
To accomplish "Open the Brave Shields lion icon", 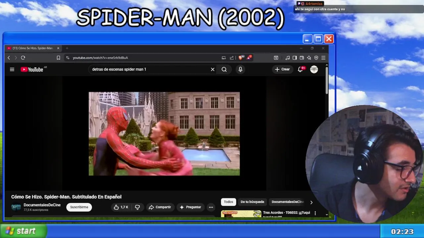I will pos(241,58).
